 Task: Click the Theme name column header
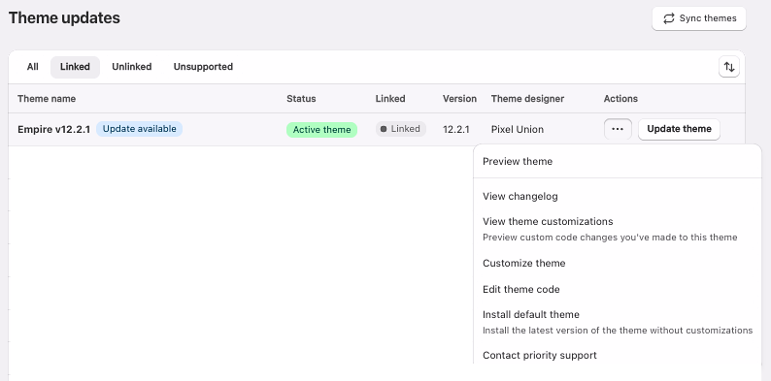pyautogui.click(x=47, y=99)
